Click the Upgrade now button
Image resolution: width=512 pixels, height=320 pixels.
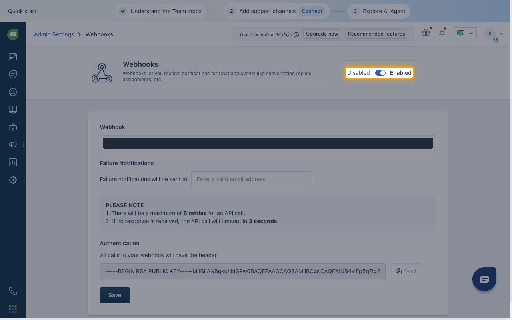coord(322,34)
